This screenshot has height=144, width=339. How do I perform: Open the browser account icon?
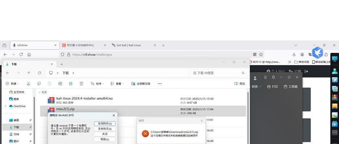pos(302,55)
